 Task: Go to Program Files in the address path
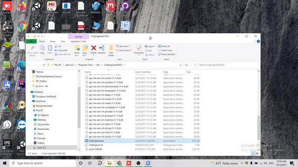[85, 65]
